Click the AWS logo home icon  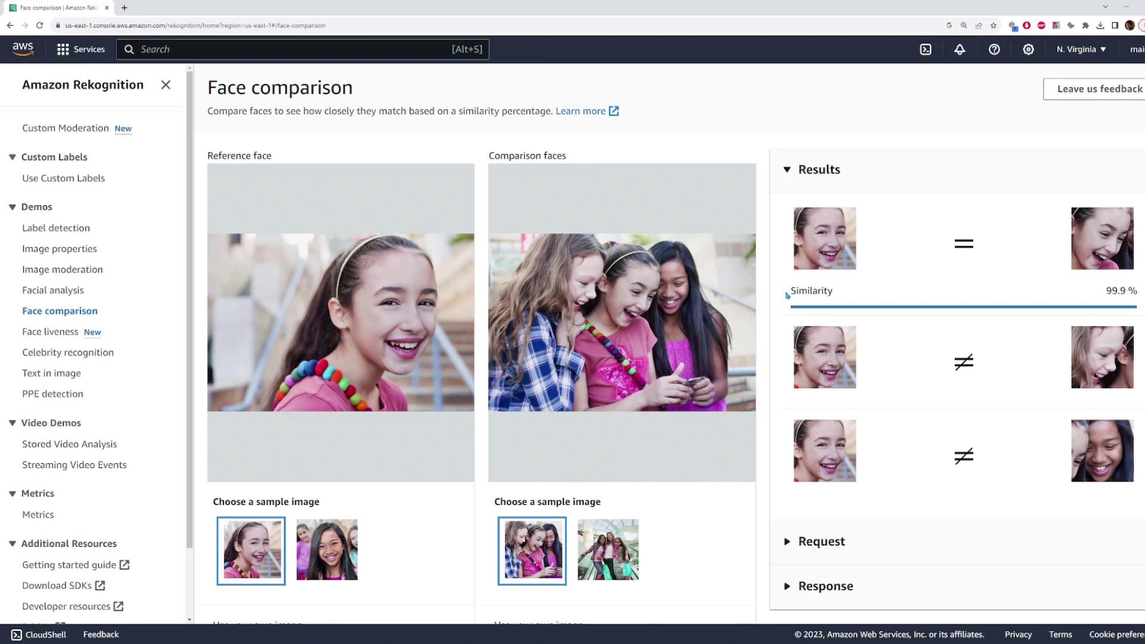click(23, 49)
